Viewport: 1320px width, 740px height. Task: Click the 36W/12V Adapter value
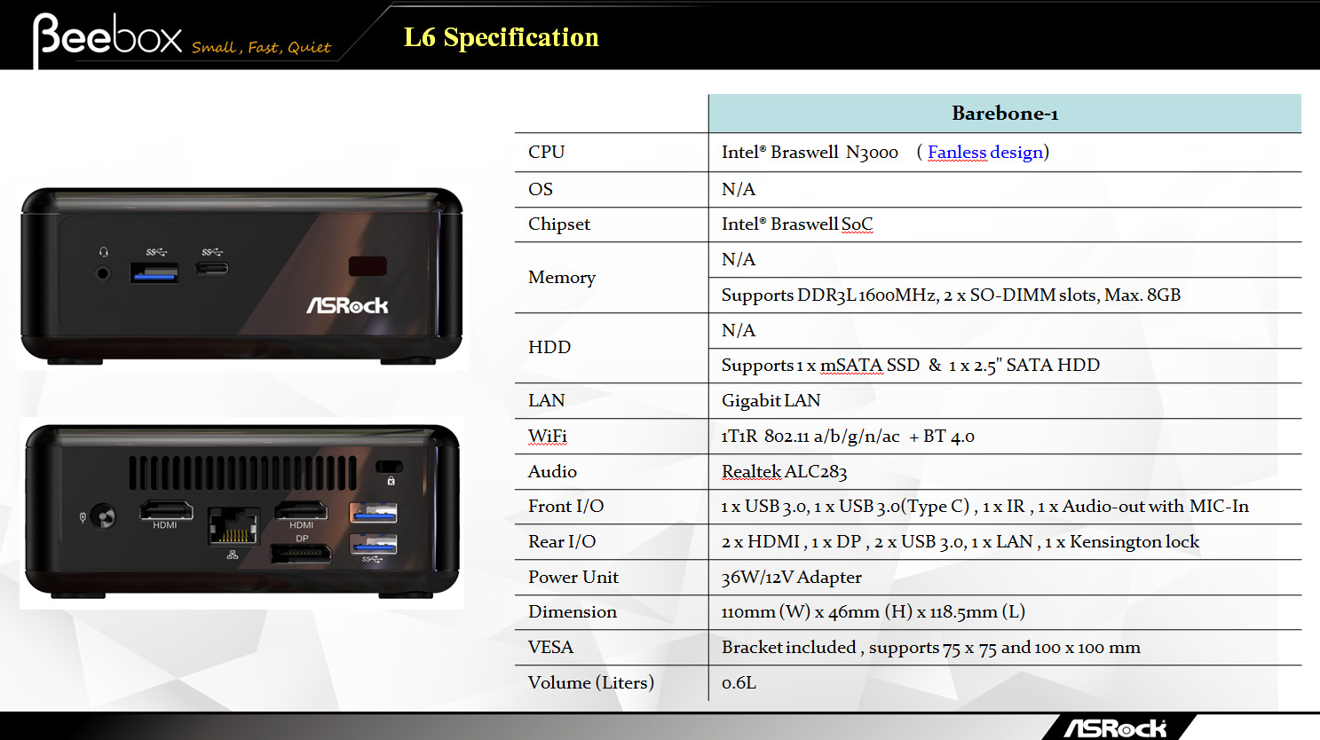tap(792, 577)
